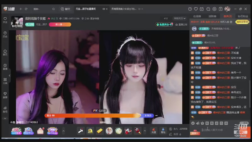Switch to the 元宝...团子的直播间 tab
The width and height of the screenshot is (252, 142).
click(x=86, y=9)
